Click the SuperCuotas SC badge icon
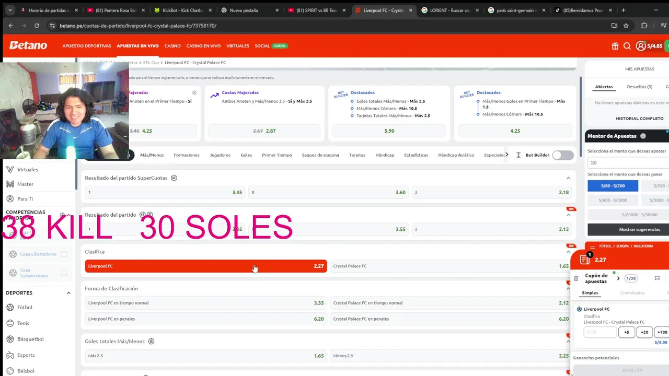Image resolution: width=669 pixels, height=376 pixels. coord(174,178)
